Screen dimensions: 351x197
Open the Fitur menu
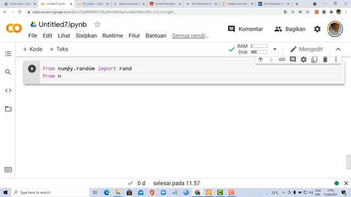click(134, 36)
